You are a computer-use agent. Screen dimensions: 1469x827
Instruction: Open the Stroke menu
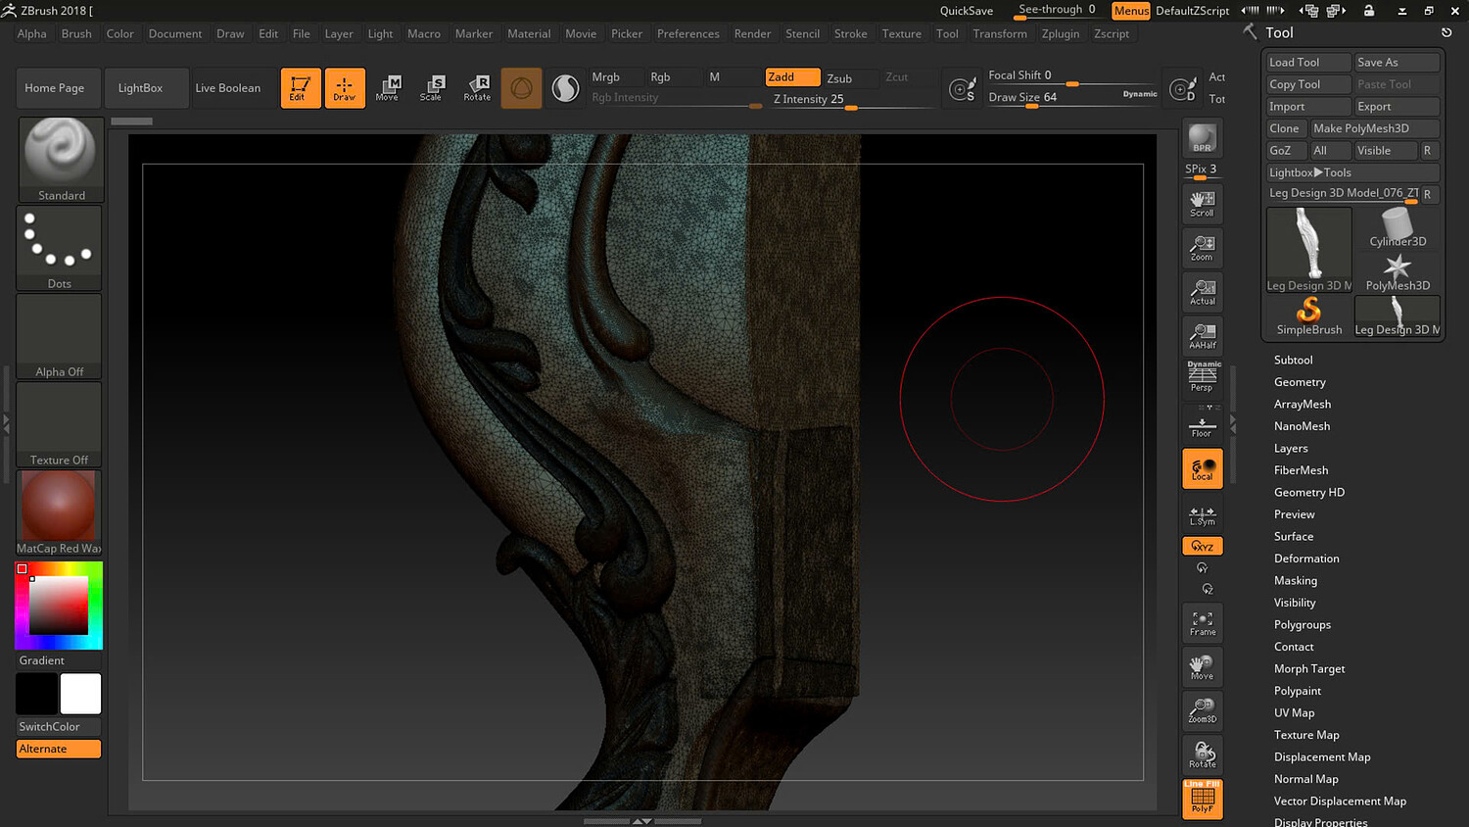point(850,33)
